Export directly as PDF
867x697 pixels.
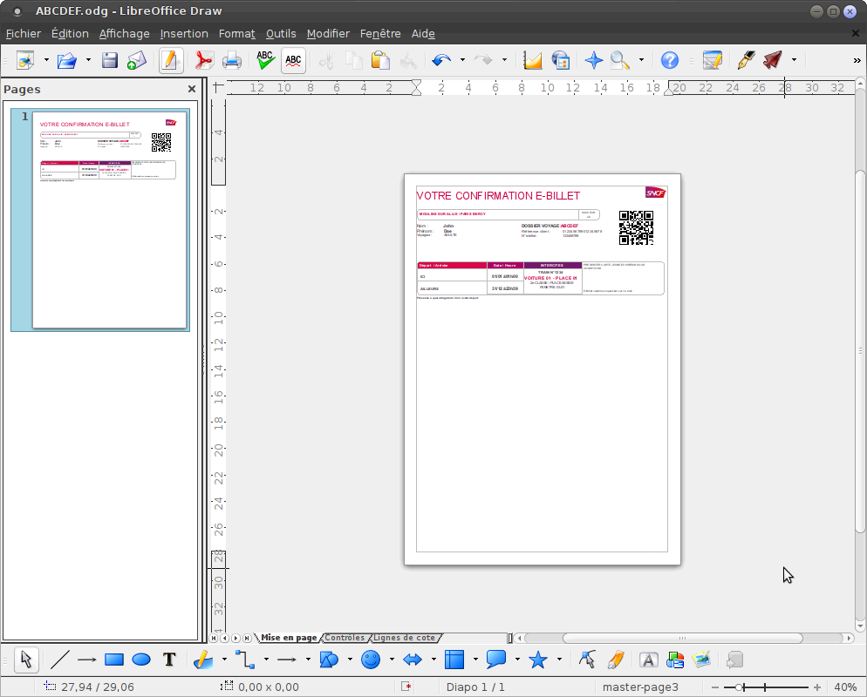[x=204, y=59]
